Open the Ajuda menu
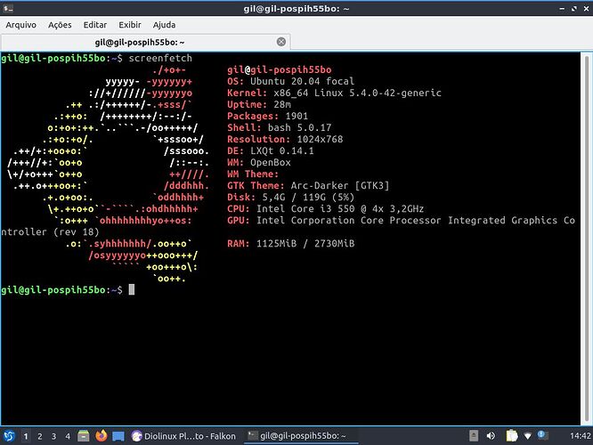 tap(164, 25)
